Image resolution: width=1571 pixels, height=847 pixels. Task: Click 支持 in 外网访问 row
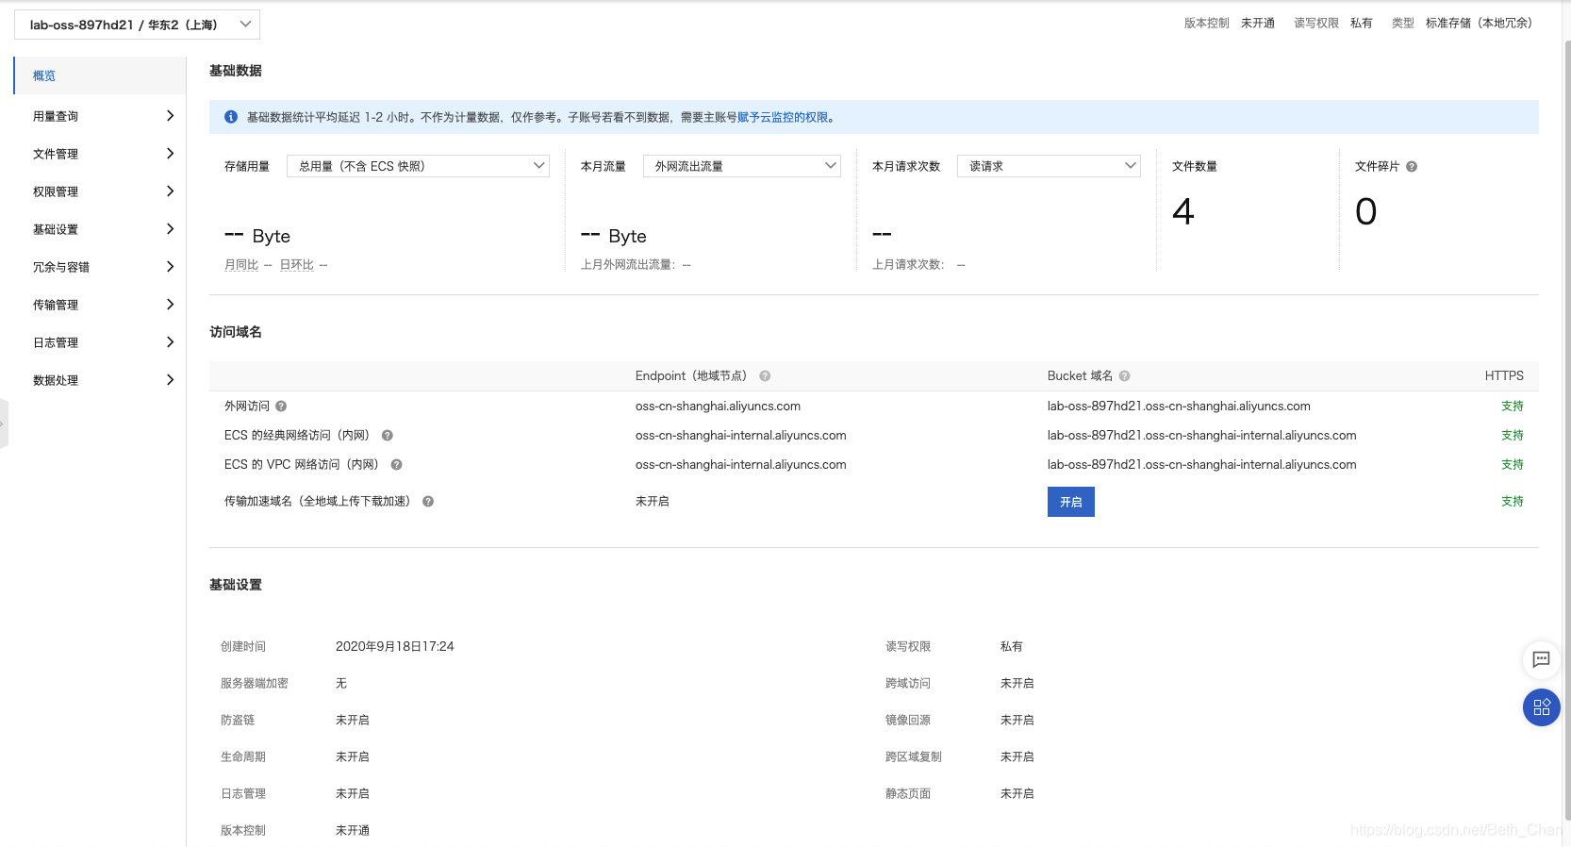[x=1513, y=407]
